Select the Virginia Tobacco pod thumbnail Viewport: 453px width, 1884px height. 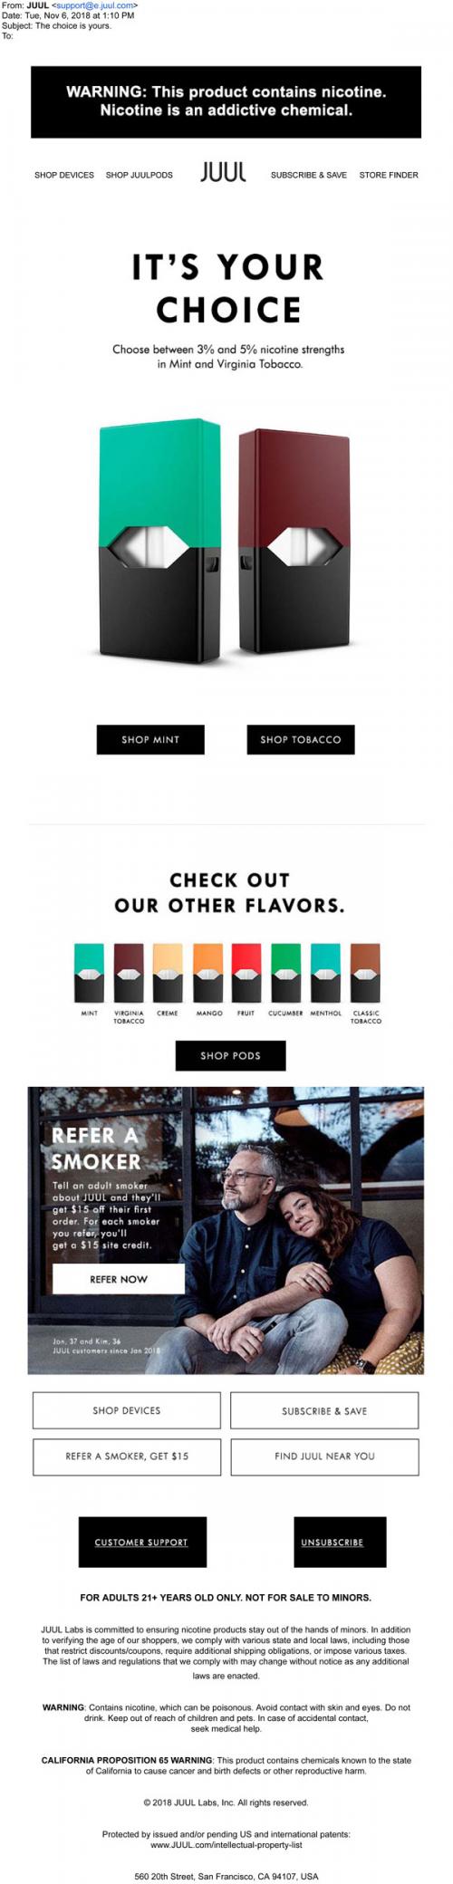[x=129, y=972]
